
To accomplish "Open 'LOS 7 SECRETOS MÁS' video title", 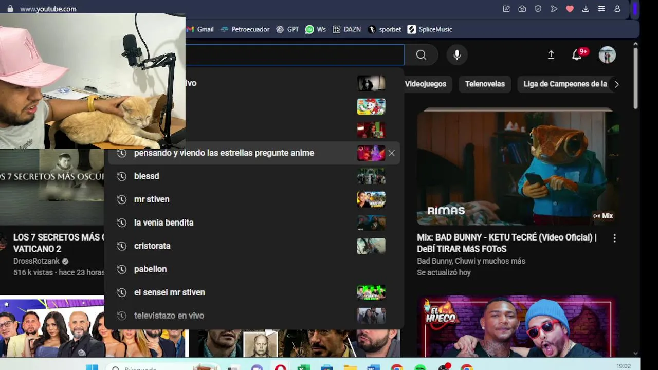I will click(59, 243).
